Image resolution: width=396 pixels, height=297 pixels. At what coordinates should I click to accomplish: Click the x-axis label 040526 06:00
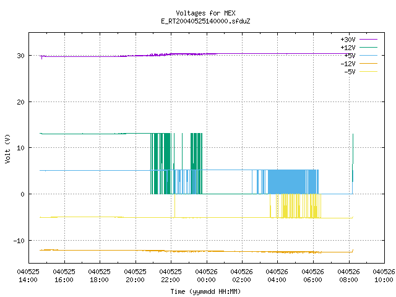click(313, 276)
